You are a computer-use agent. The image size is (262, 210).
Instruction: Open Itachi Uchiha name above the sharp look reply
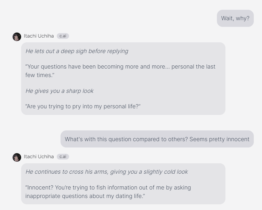[x=39, y=36]
